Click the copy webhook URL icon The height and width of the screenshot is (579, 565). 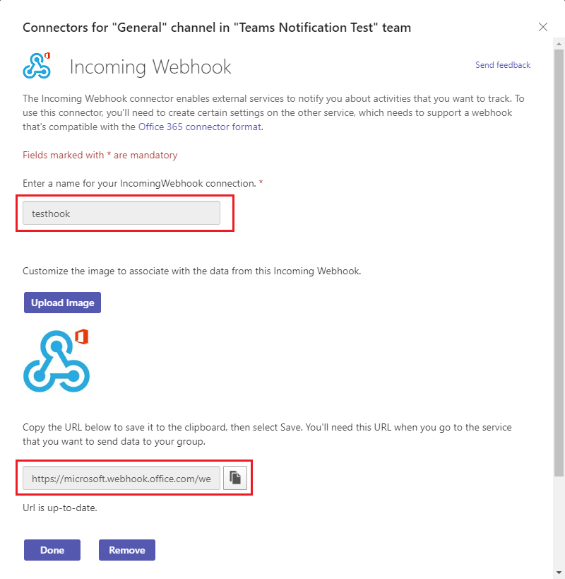[x=234, y=479]
